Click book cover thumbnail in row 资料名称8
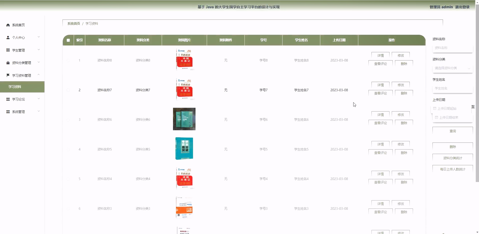 pyautogui.click(x=184, y=59)
